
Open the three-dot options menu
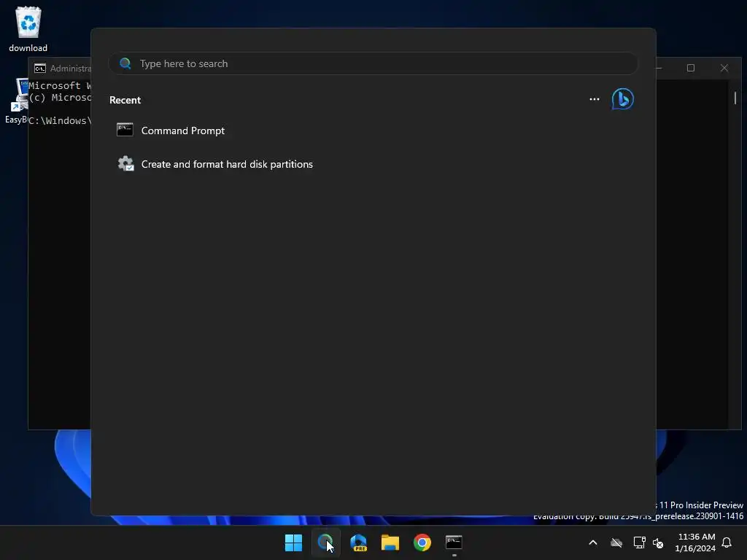tap(594, 99)
